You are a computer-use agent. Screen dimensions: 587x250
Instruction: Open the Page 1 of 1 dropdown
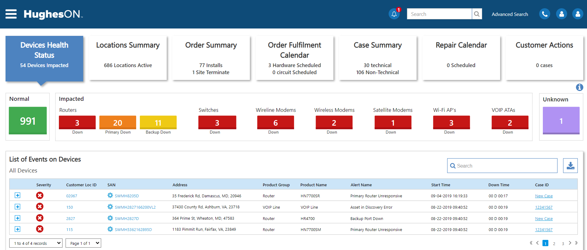click(83, 243)
